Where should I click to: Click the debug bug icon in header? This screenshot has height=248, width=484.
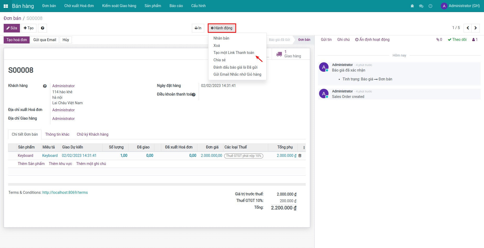click(x=412, y=6)
